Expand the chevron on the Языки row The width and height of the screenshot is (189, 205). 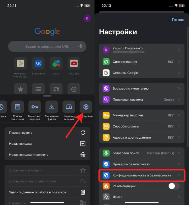point(179,197)
